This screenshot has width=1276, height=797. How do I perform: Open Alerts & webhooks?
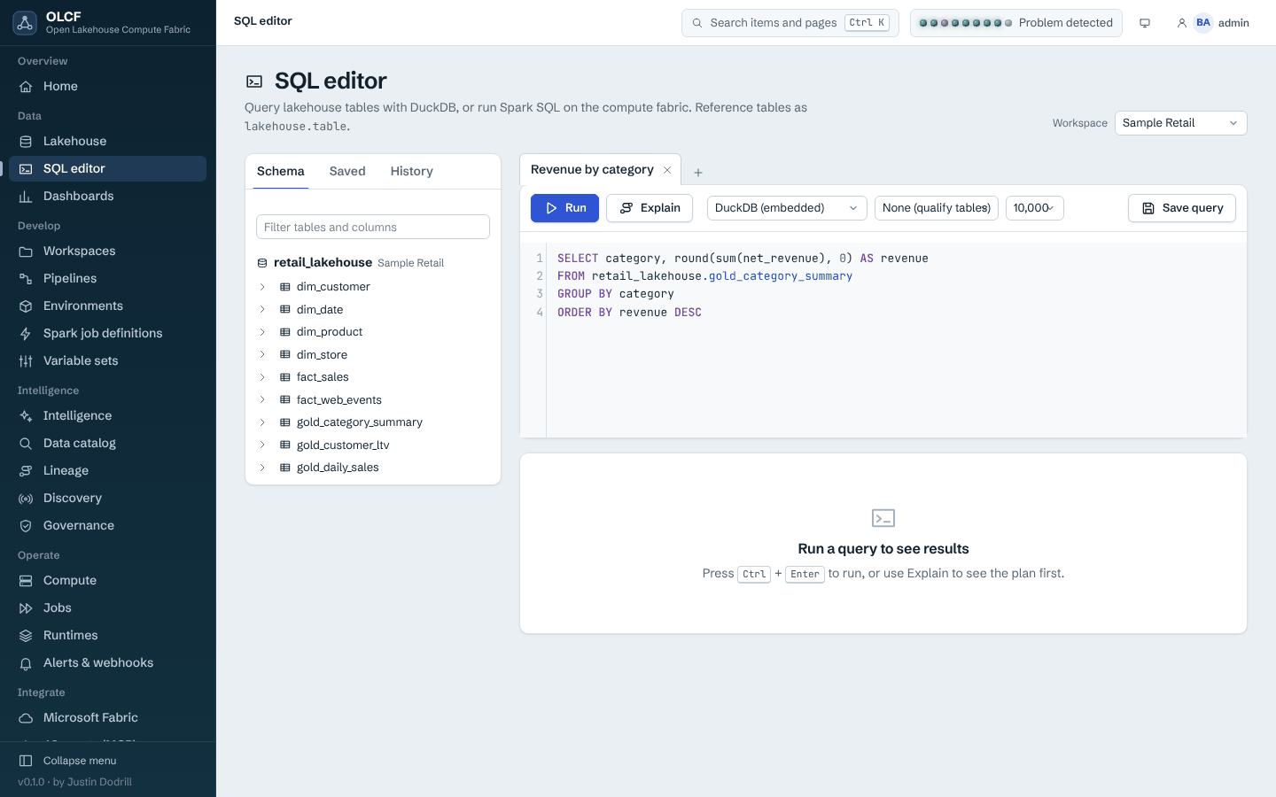coord(107,662)
